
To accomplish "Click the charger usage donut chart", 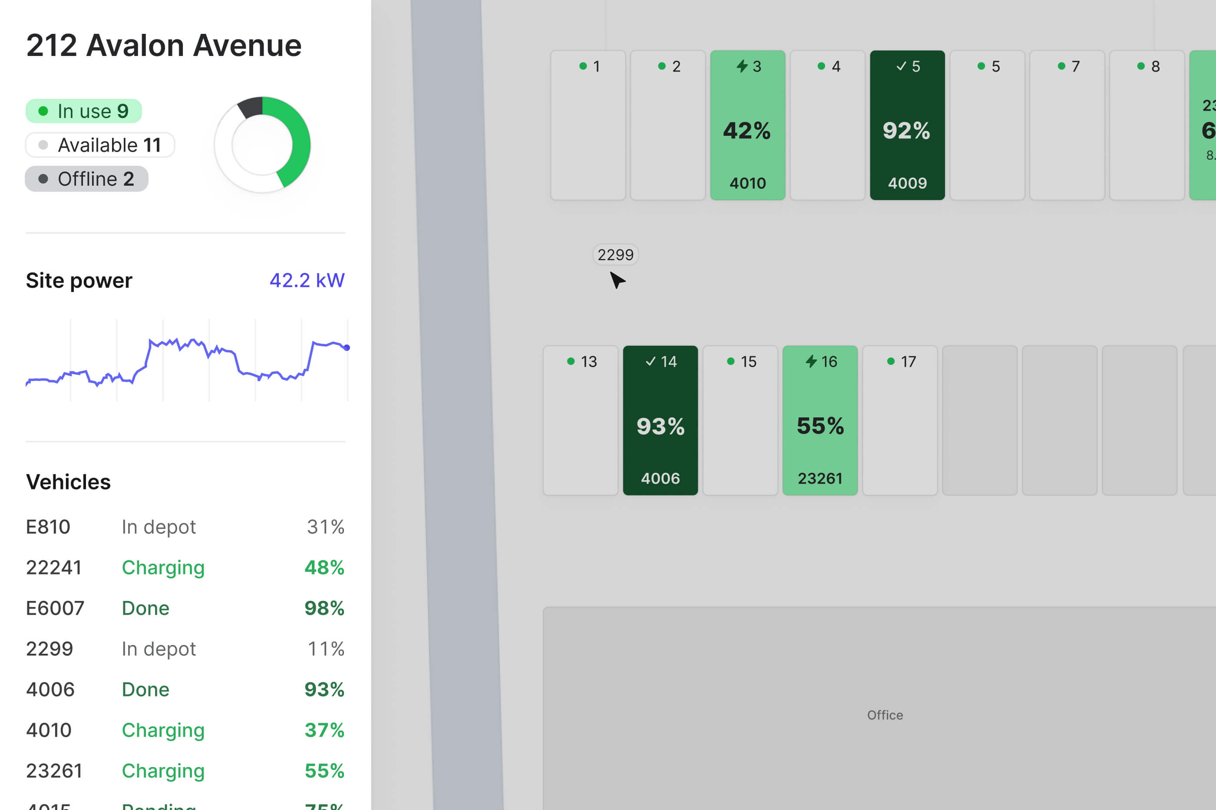I will pos(263,144).
